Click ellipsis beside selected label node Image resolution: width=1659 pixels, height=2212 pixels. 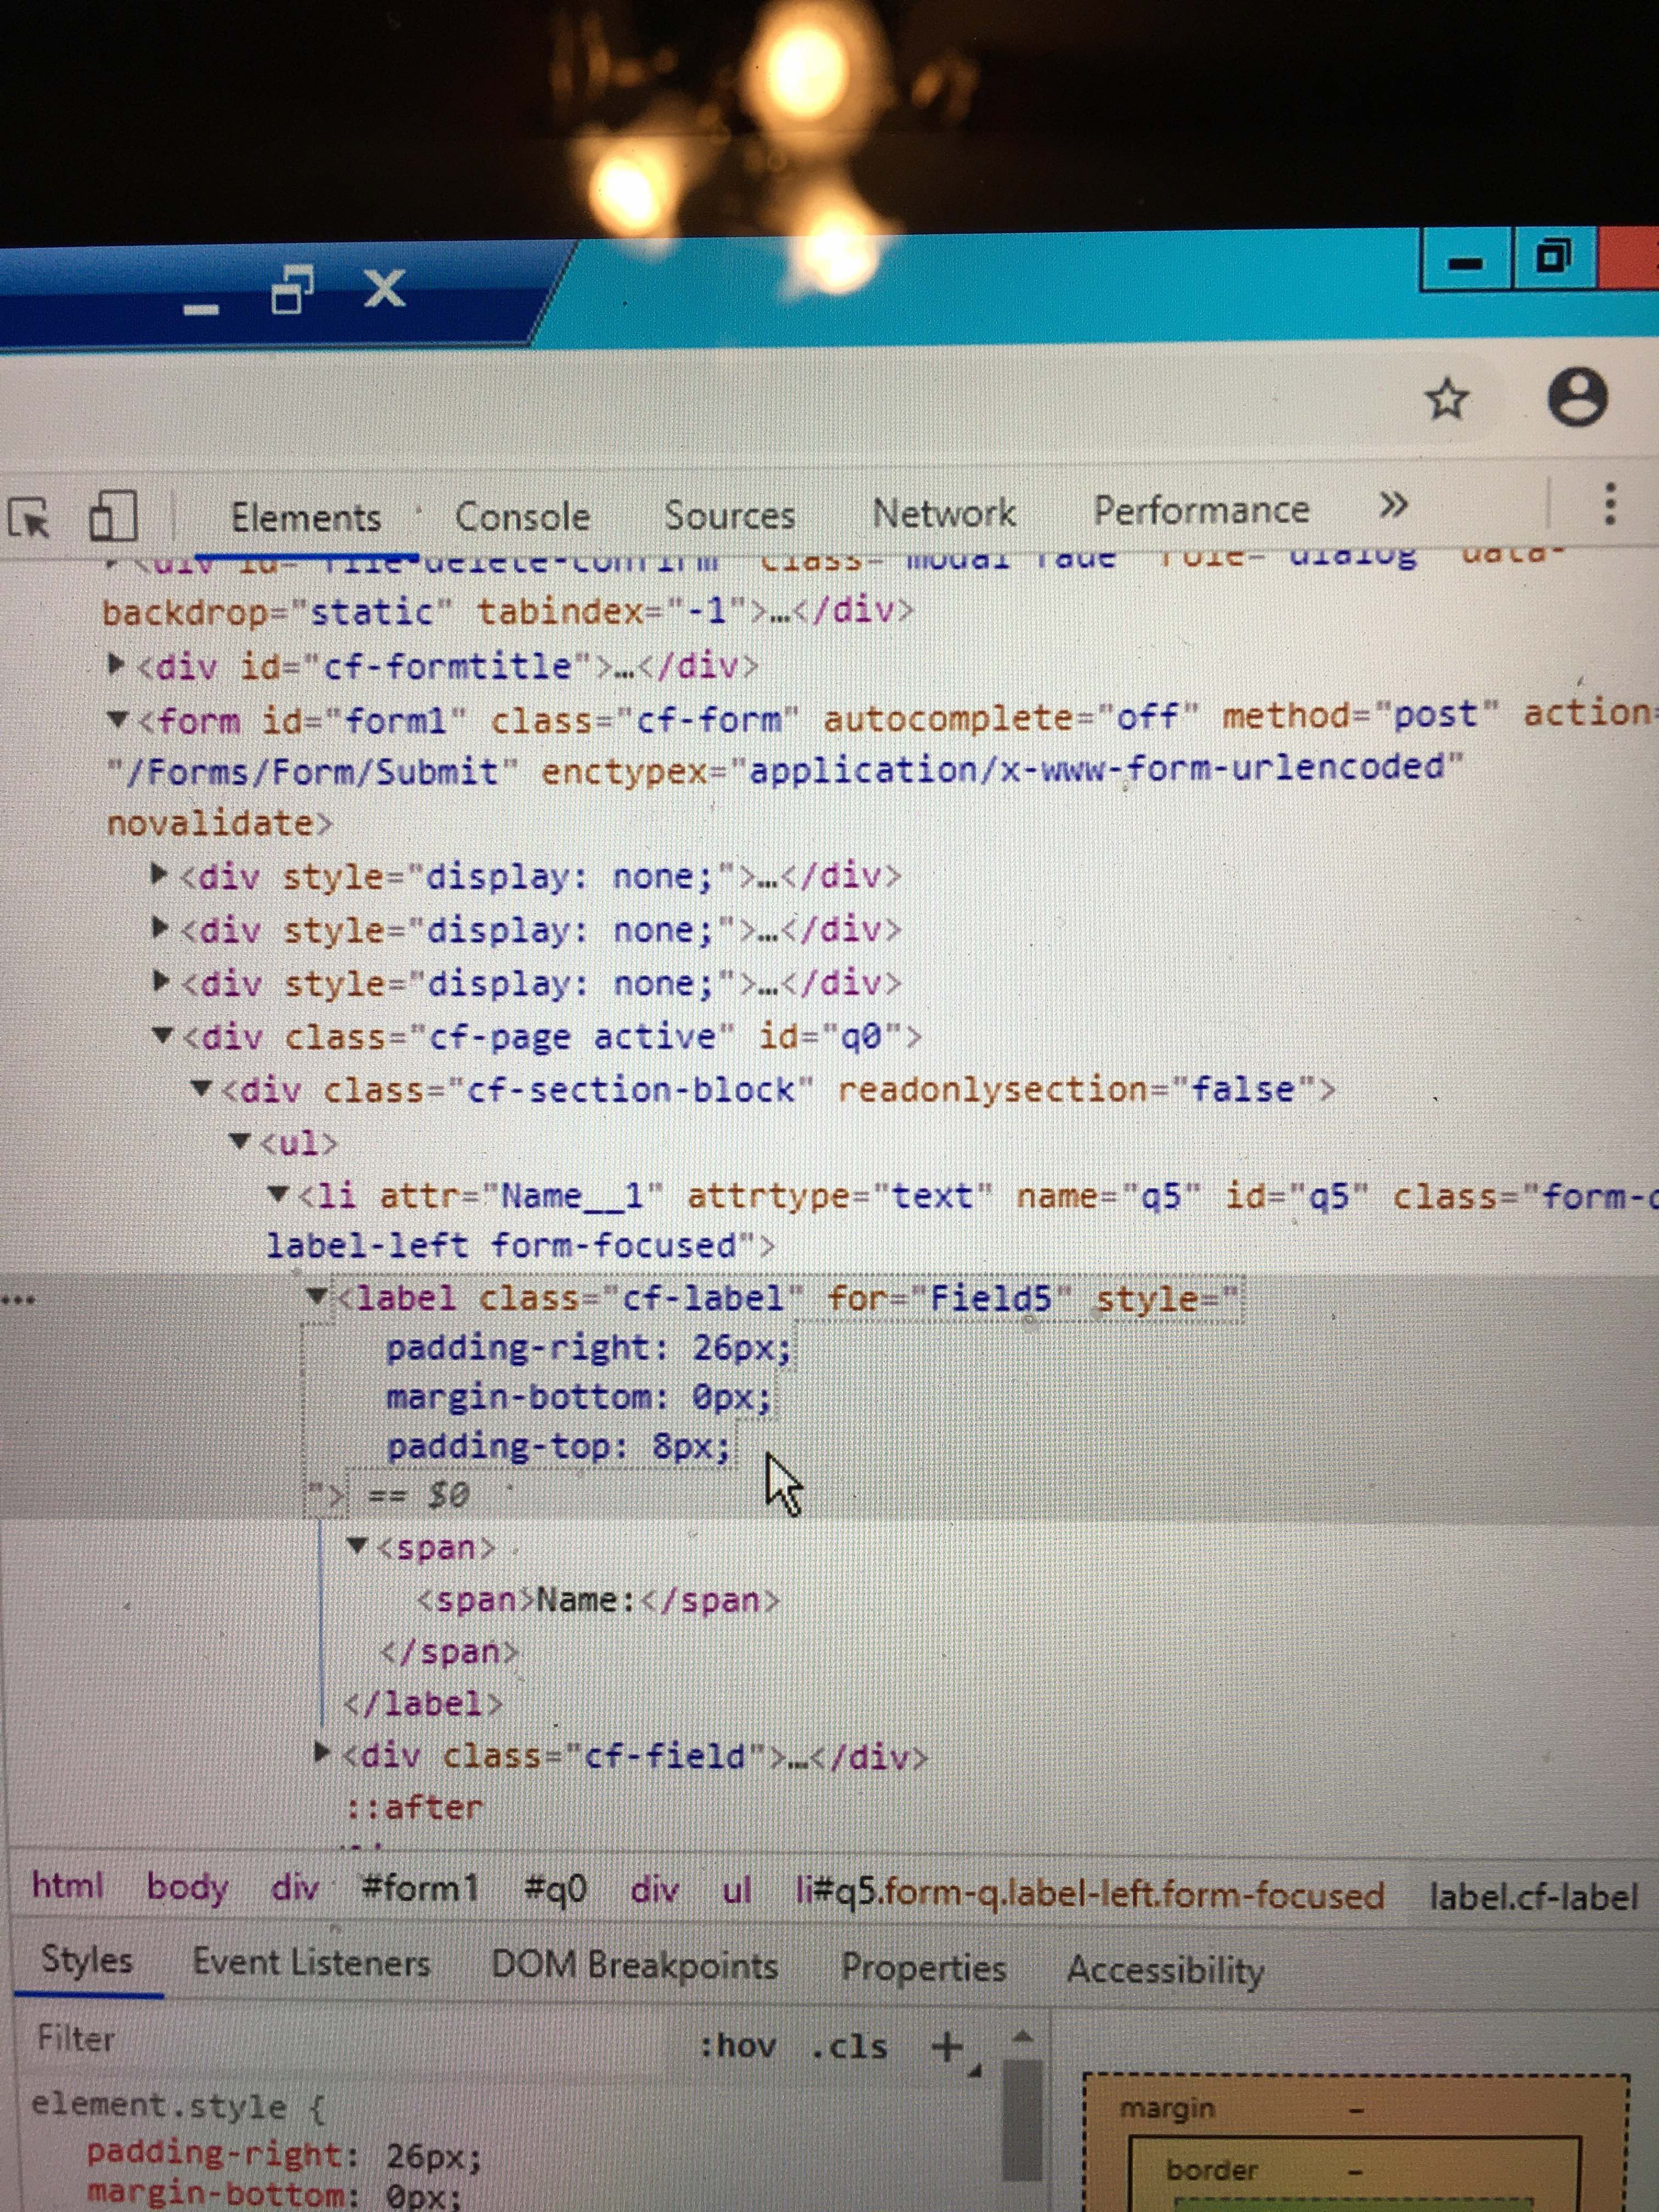[18, 1300]
